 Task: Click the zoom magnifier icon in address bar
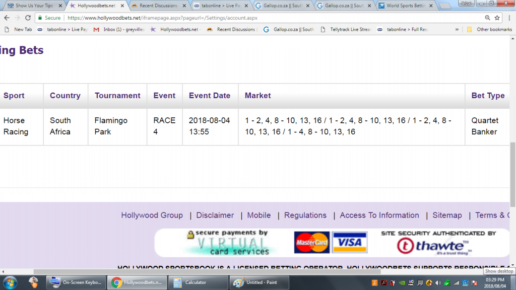tap(486, 18)
